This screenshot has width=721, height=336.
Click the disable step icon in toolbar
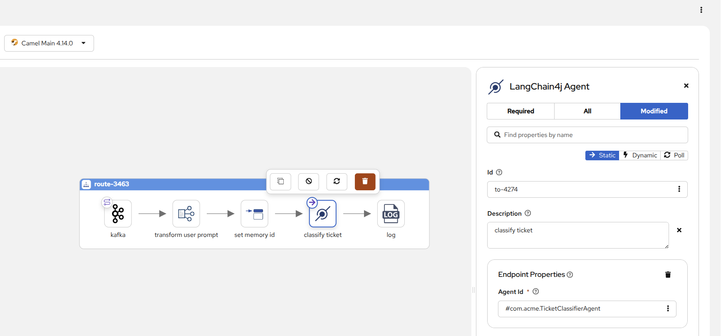[x=309, y=182]
